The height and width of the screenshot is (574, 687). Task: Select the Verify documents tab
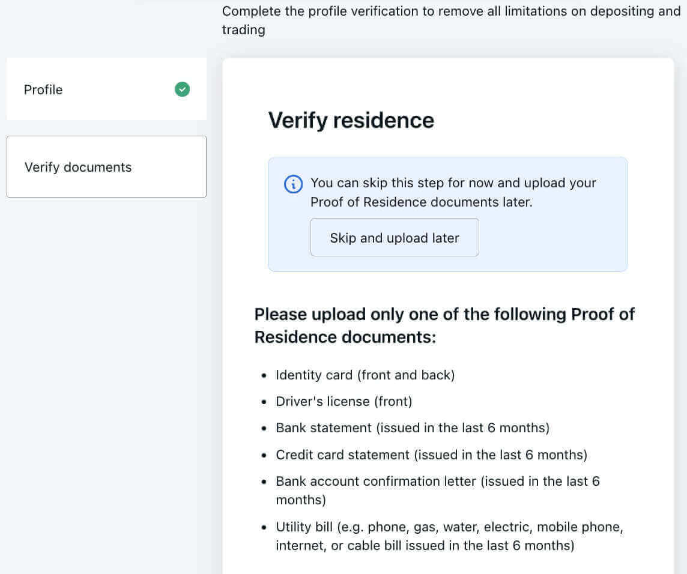pyautogui.click(x=106, y=167)
